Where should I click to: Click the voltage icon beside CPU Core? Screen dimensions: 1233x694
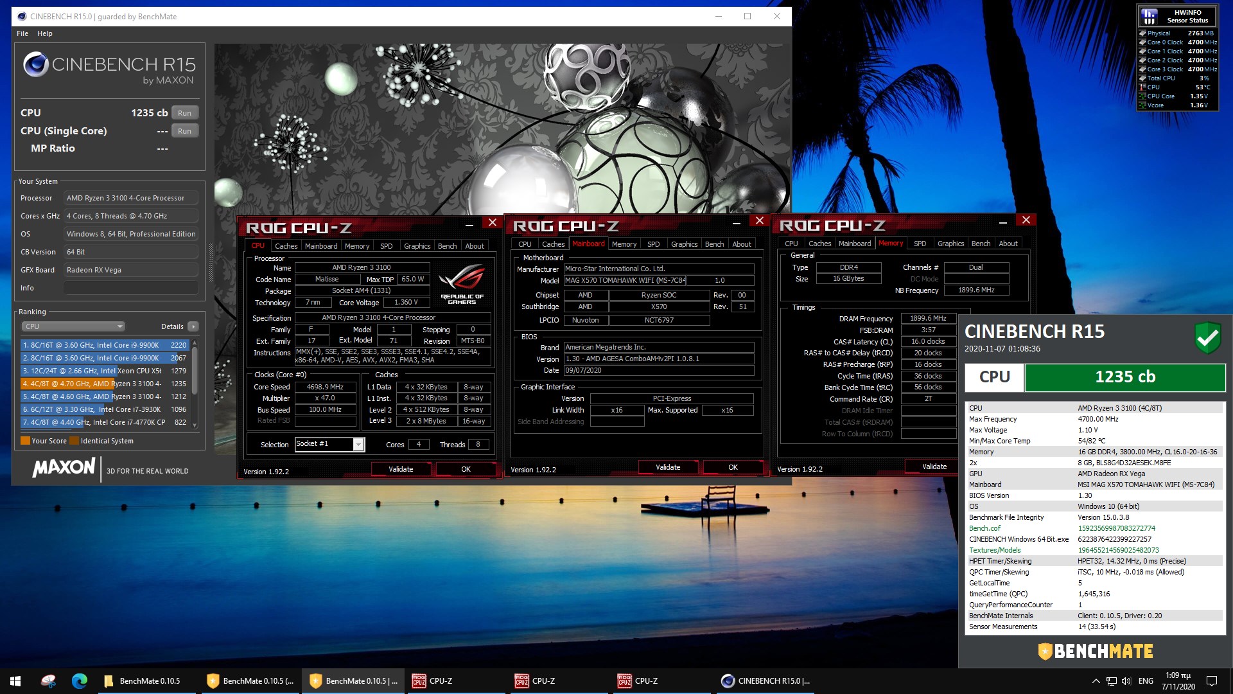[1142, 96]
